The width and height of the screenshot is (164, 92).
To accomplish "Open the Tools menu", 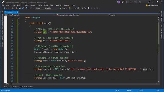I will point(46,5).
